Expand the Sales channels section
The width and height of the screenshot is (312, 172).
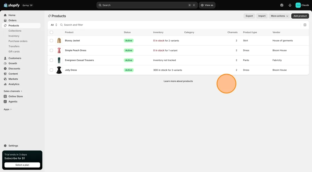point(13,91)
